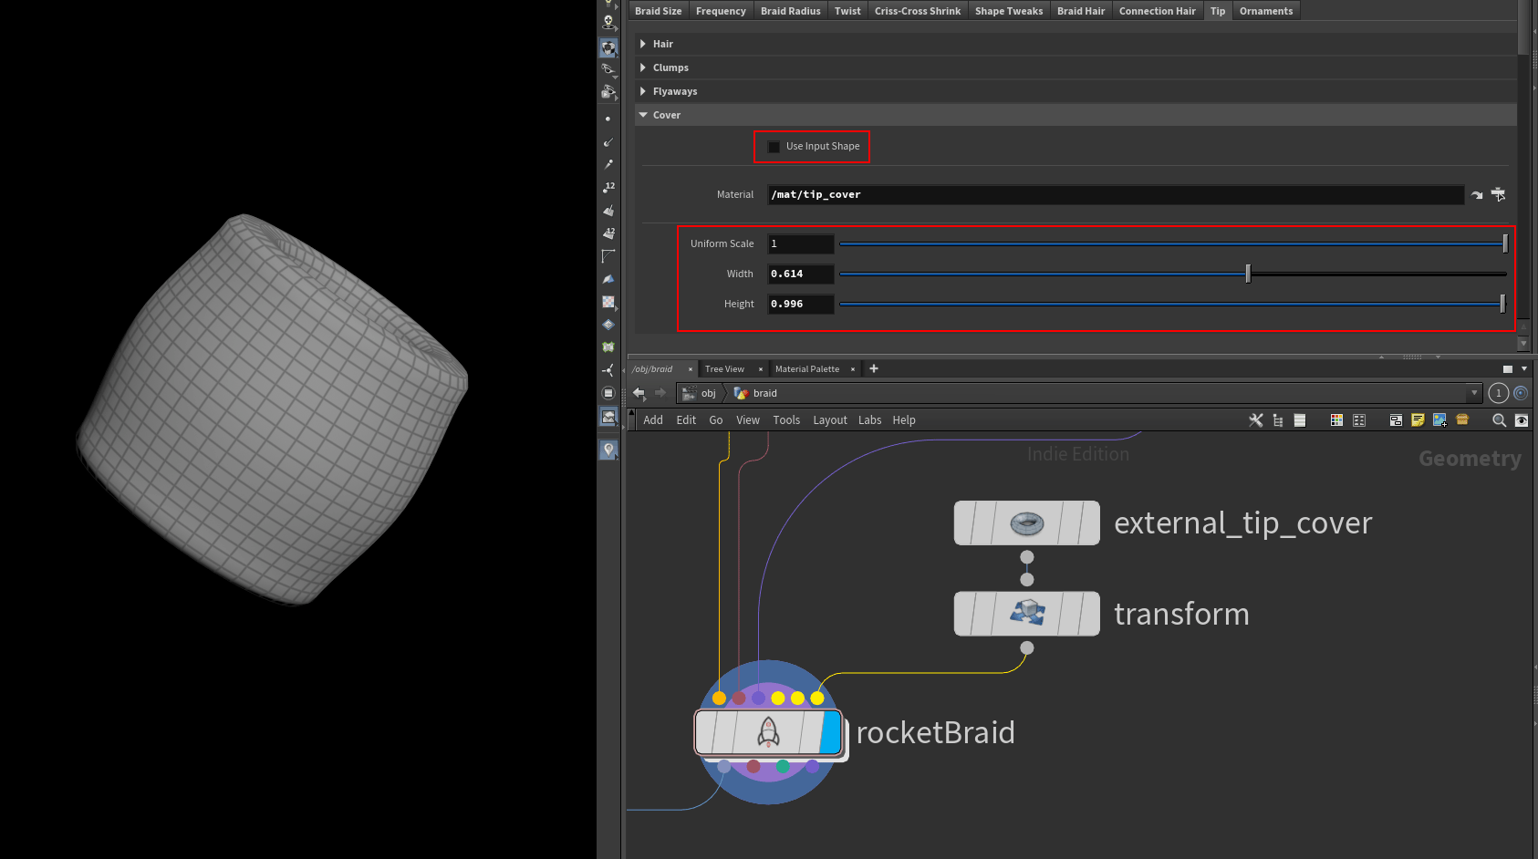Collapse the Cover section
Screen dimensions: 1538x859
tap(643, 115)
